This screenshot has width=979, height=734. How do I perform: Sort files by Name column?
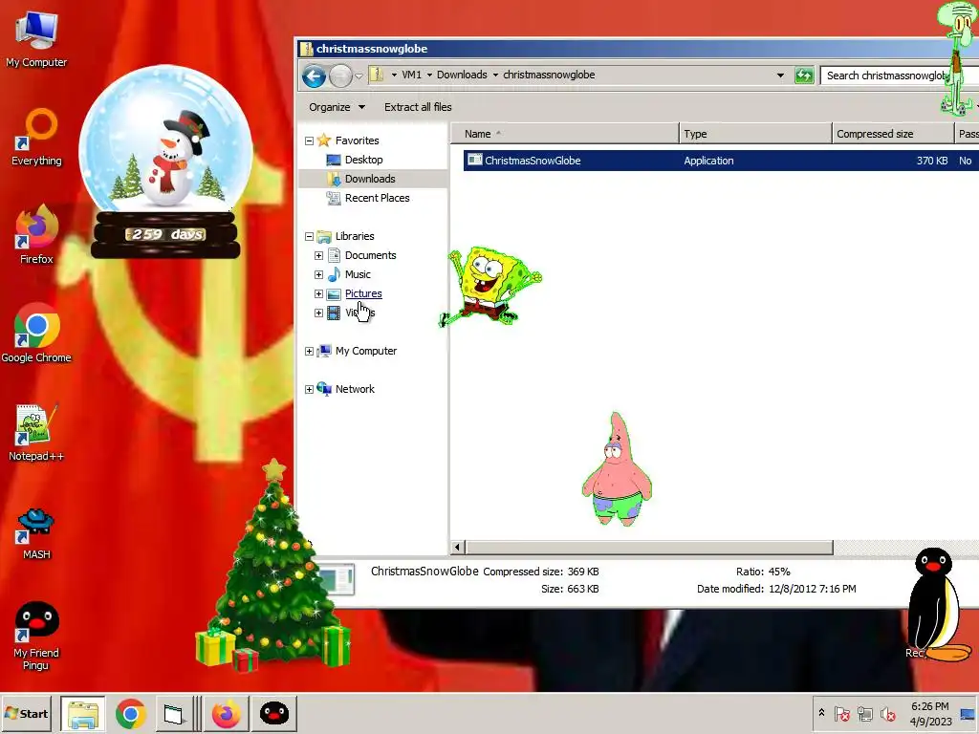coord(566,134)
